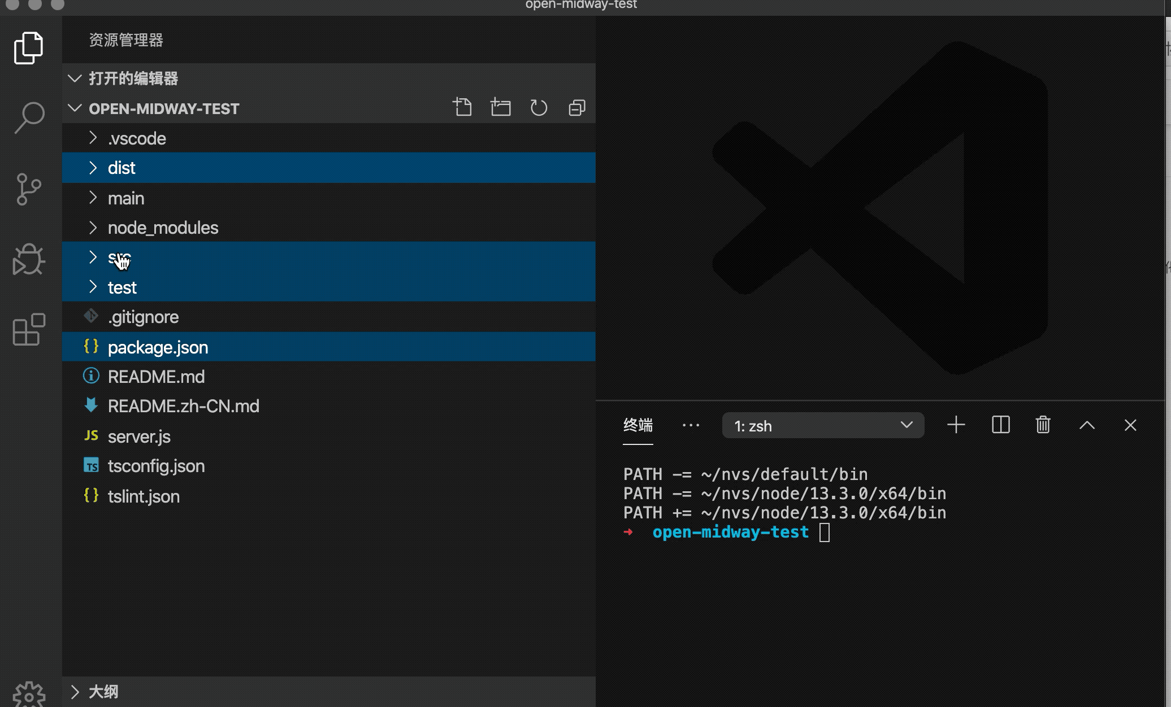
Task: Expand the .vscode folder
Action: 93,138
